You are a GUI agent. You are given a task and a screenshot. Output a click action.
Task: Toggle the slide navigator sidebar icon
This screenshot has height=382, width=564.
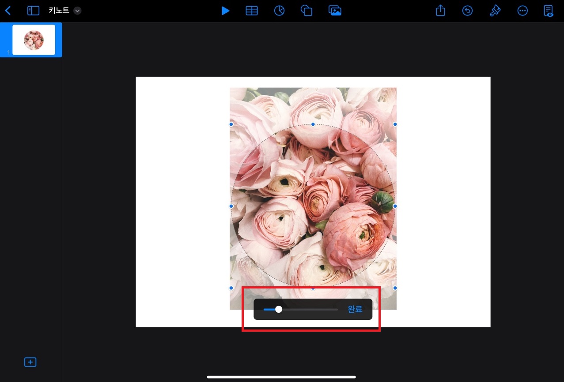point(33,11)
